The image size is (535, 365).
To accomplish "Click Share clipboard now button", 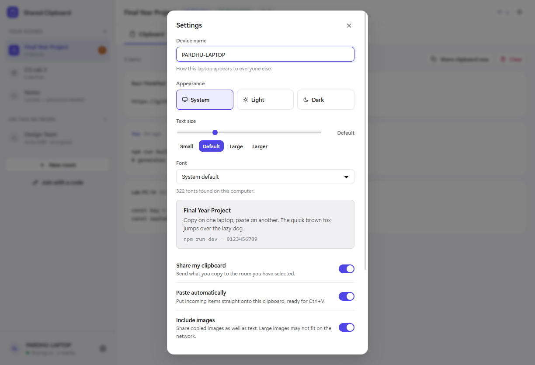I will 459,59.
